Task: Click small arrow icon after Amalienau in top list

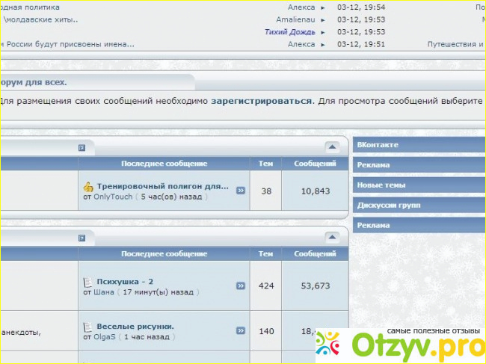Action: click(x=323, y=19)
